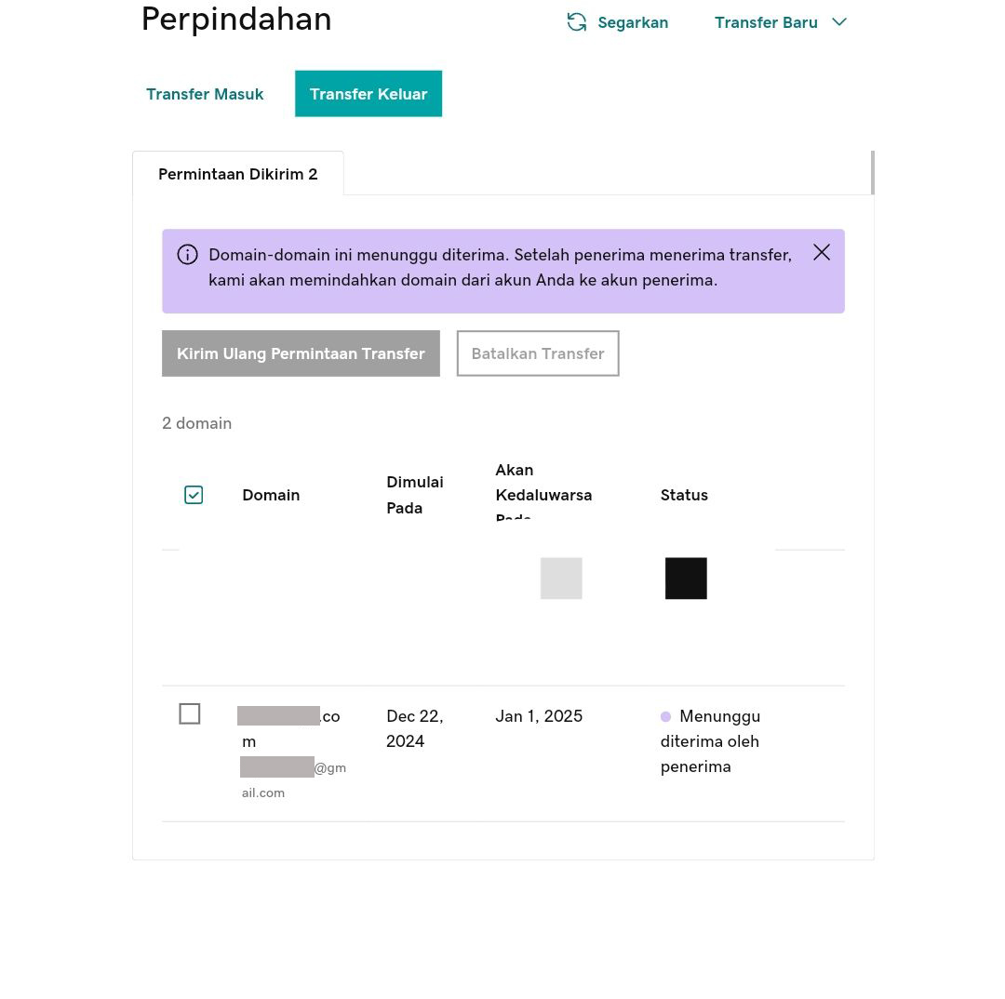Screen dimensions: 1005x999
Task: Click the info icon in the purple banner
Action: pyautogui.click(x=188, y=255)
